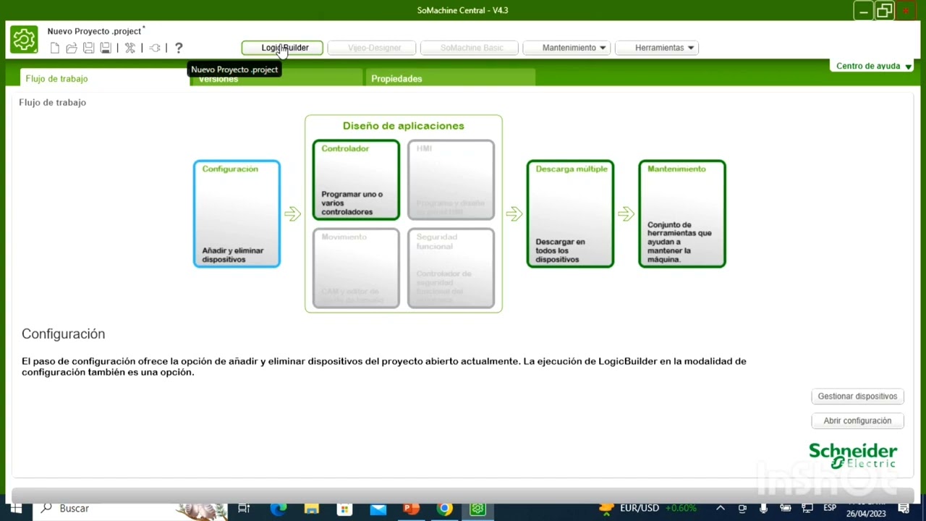Click the Gestionar dispositivos button
Screen dimensions: 926x521
pyautogui.click(x=857, y=397)
